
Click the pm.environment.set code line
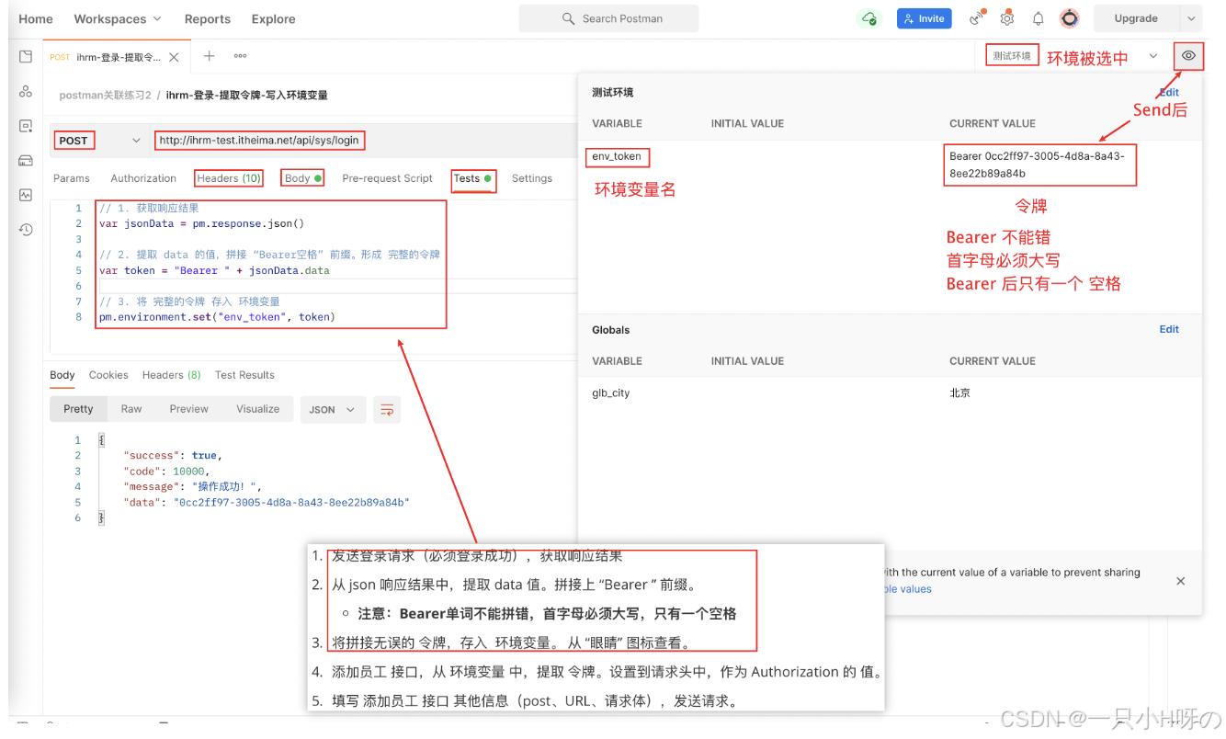click(217, 317)
